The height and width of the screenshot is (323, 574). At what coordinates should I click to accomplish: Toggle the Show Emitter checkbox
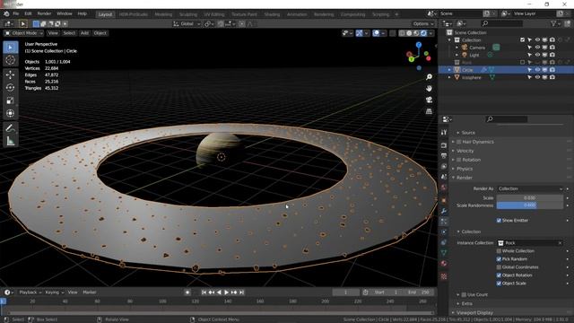coord(499,221)
